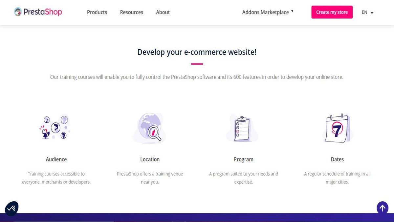This screenshot has width=394, height=222.
Task: Open the Resources menu
Action: tap(131, 12)
